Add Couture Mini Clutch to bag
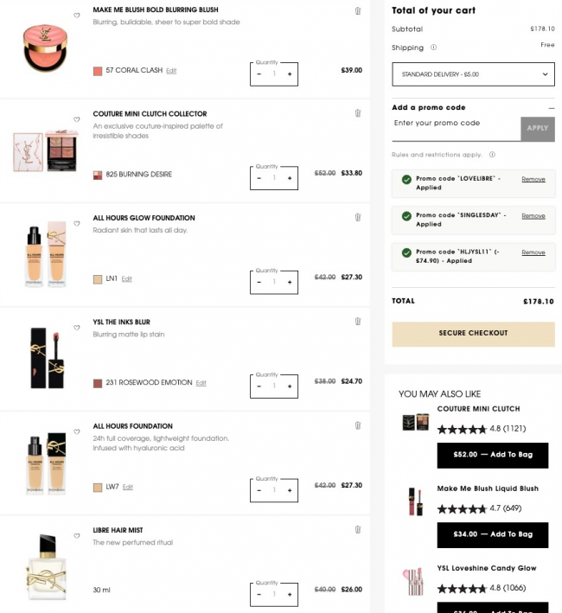This screenshot has width=562, height=613. [493, 455]
